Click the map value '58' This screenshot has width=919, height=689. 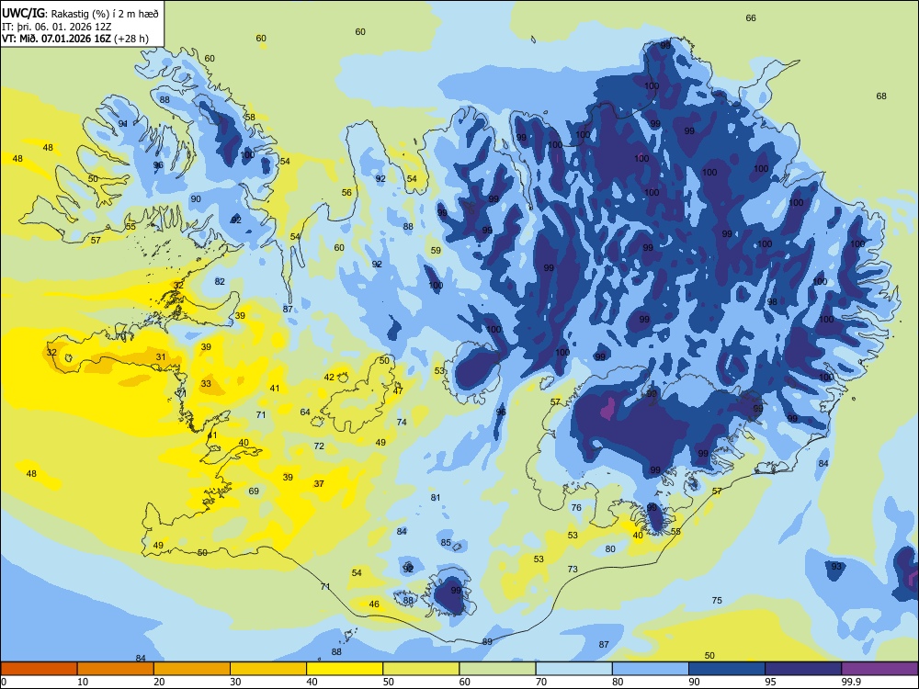coord(250,118)
